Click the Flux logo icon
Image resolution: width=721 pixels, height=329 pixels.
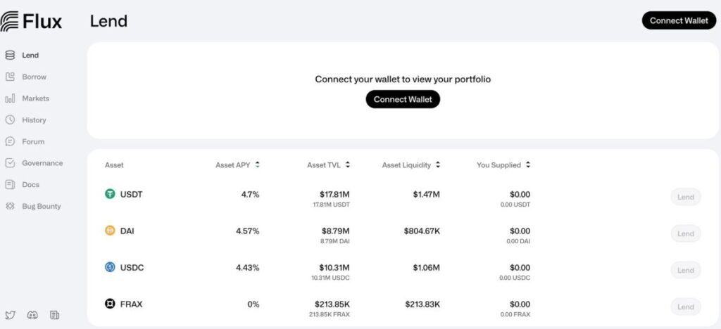point(10,21)
